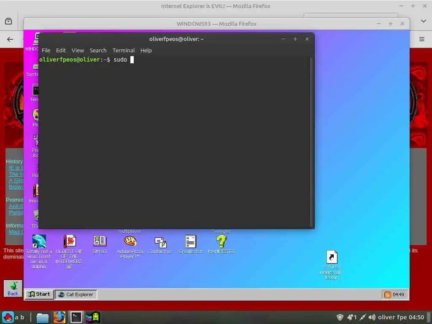The height and width of the screenshot is (324, 432).
Task: Focus the terminal command line after sudo
Action: click(132, 59)
